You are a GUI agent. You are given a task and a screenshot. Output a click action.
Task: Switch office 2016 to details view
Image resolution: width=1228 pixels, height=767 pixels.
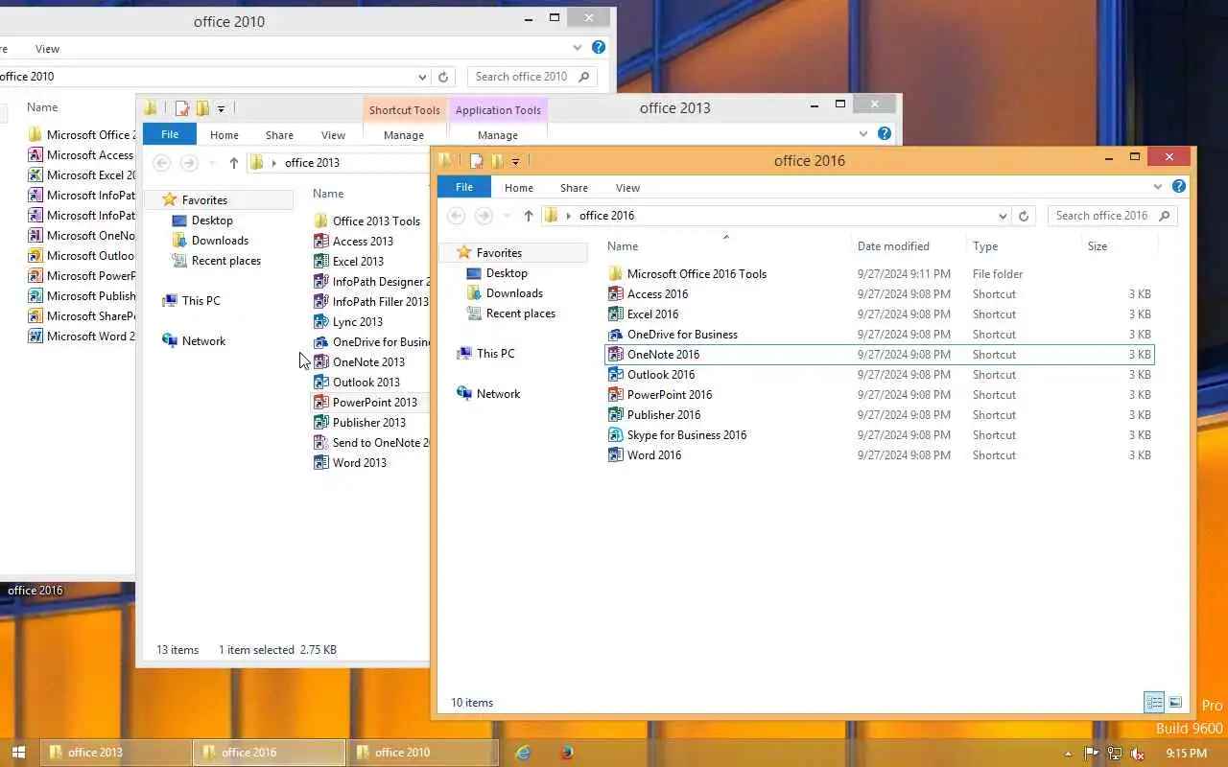[1154, 703]
